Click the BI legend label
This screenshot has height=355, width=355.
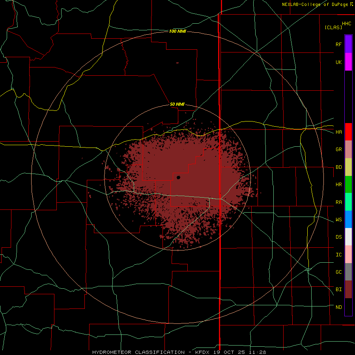[338, 290]
